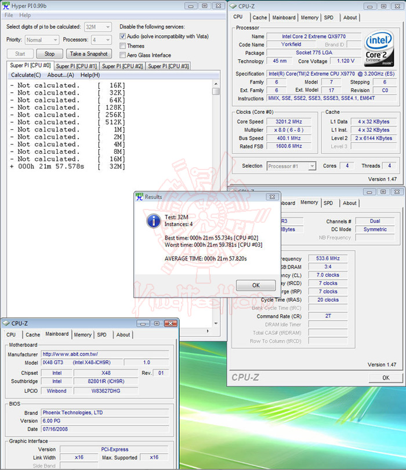Image resolution: width=406 pixels, height=470 pixels.
Task: Open Mainboard tab in top CPU-Z window
Action: coord(284,17)
